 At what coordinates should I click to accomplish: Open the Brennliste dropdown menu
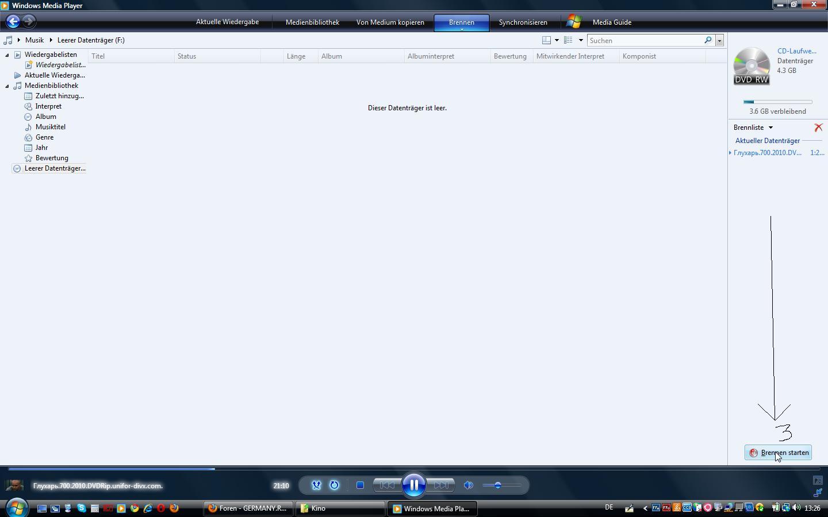pyautogui.click(x=753, y=128)
